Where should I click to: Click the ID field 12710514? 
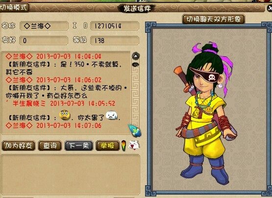coord(115,26)
